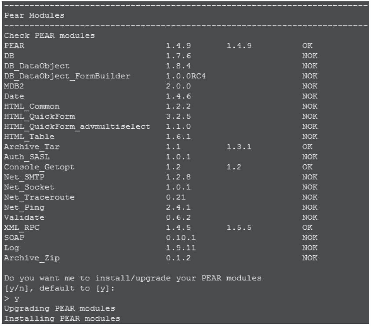Click the DB_DataObject_FormBuilder module name
Image resolution: width=371 pixels, height=326 pixels.
(67, 76)
